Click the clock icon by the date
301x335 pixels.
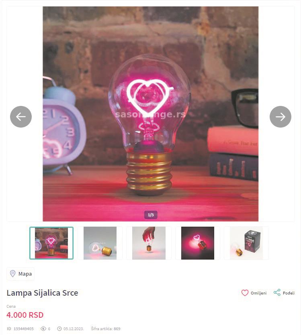[x=59, y=329]
